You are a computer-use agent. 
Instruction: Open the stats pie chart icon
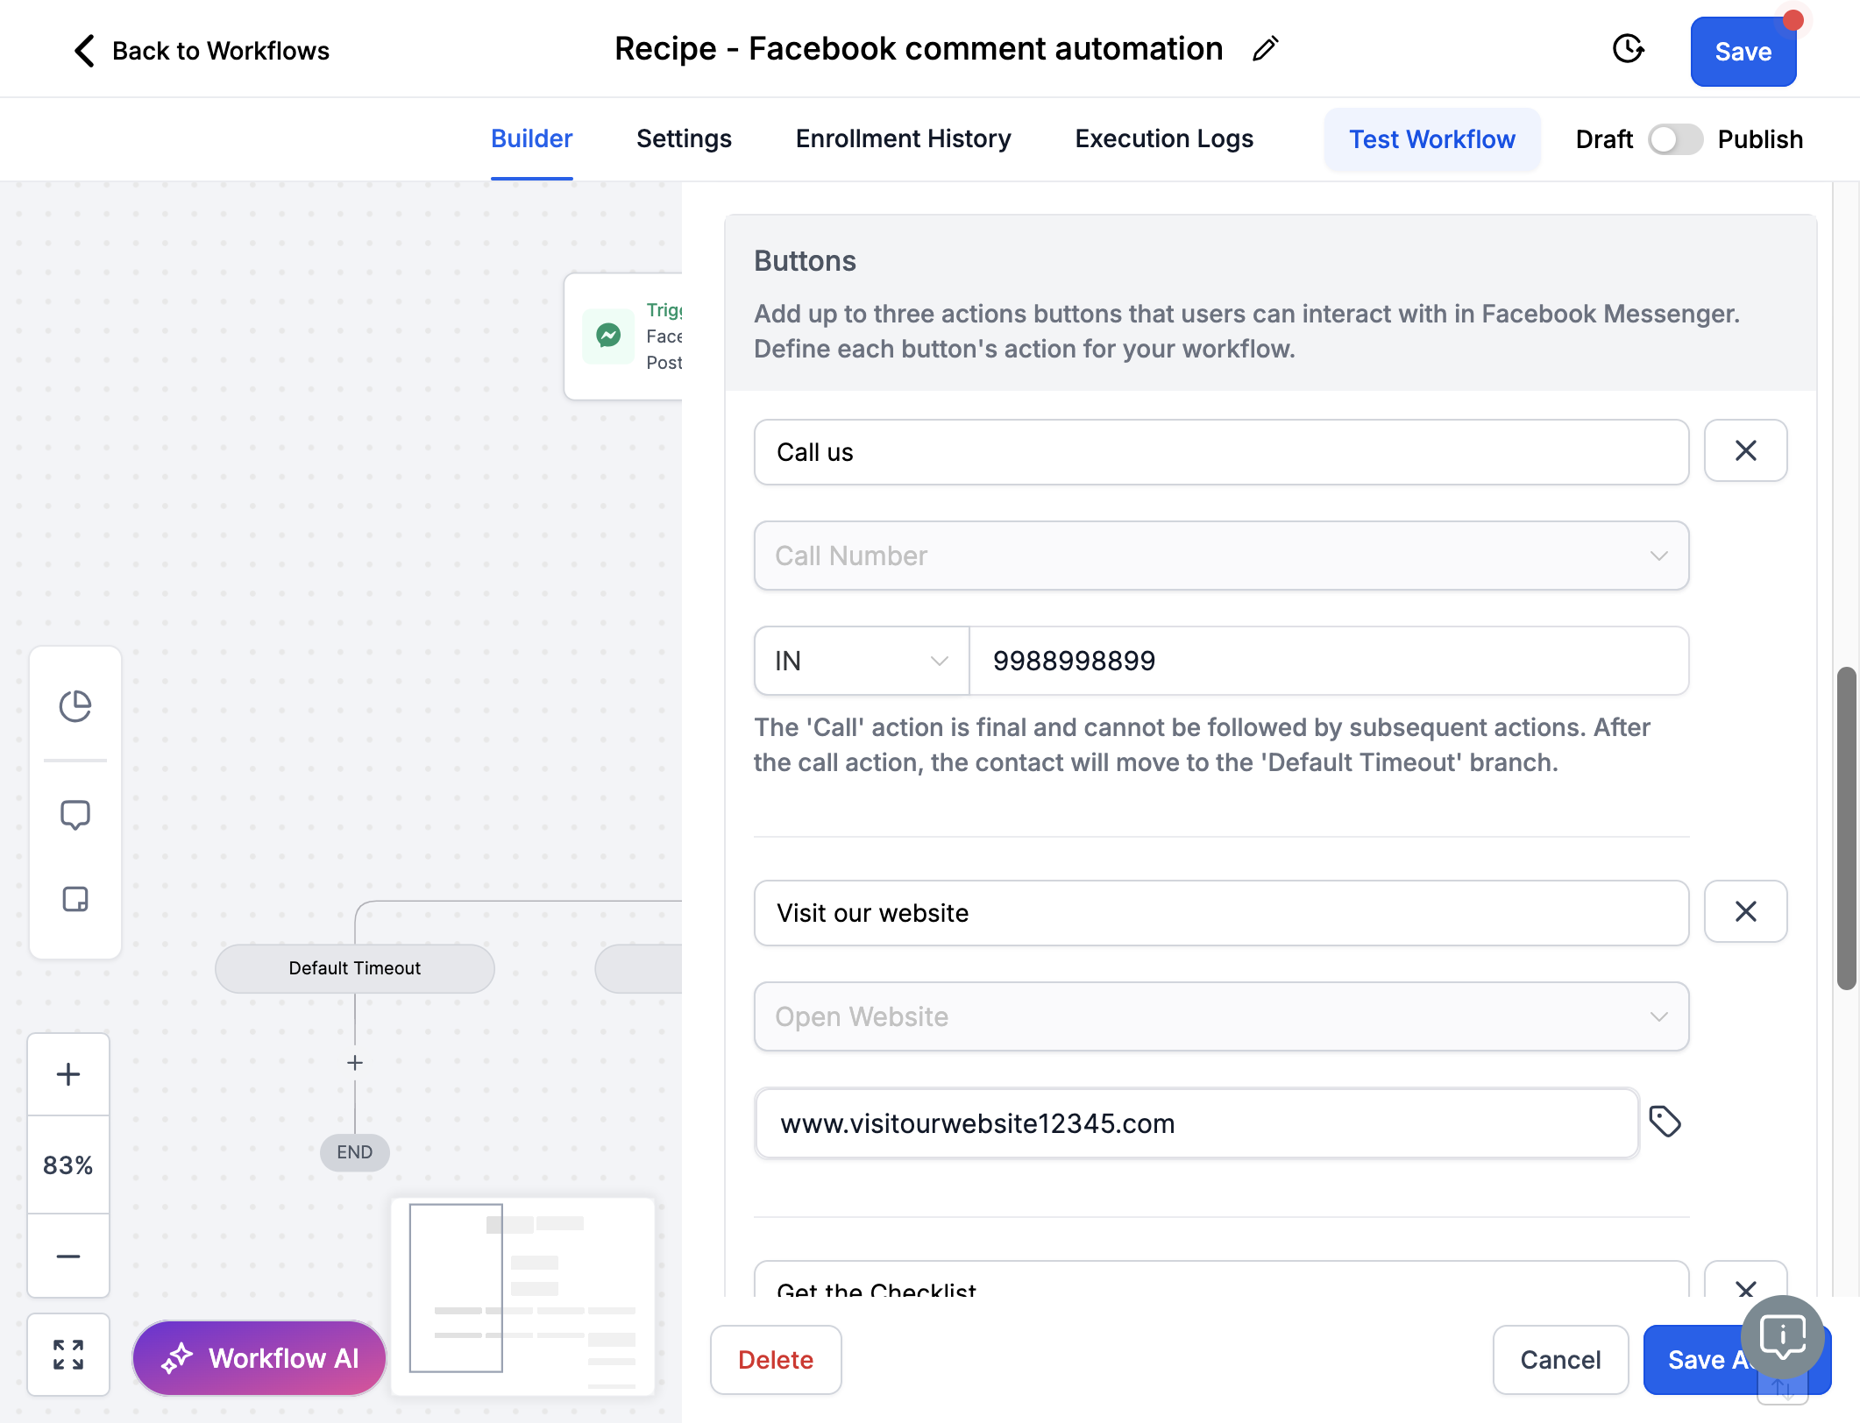(x=75, y=706)
